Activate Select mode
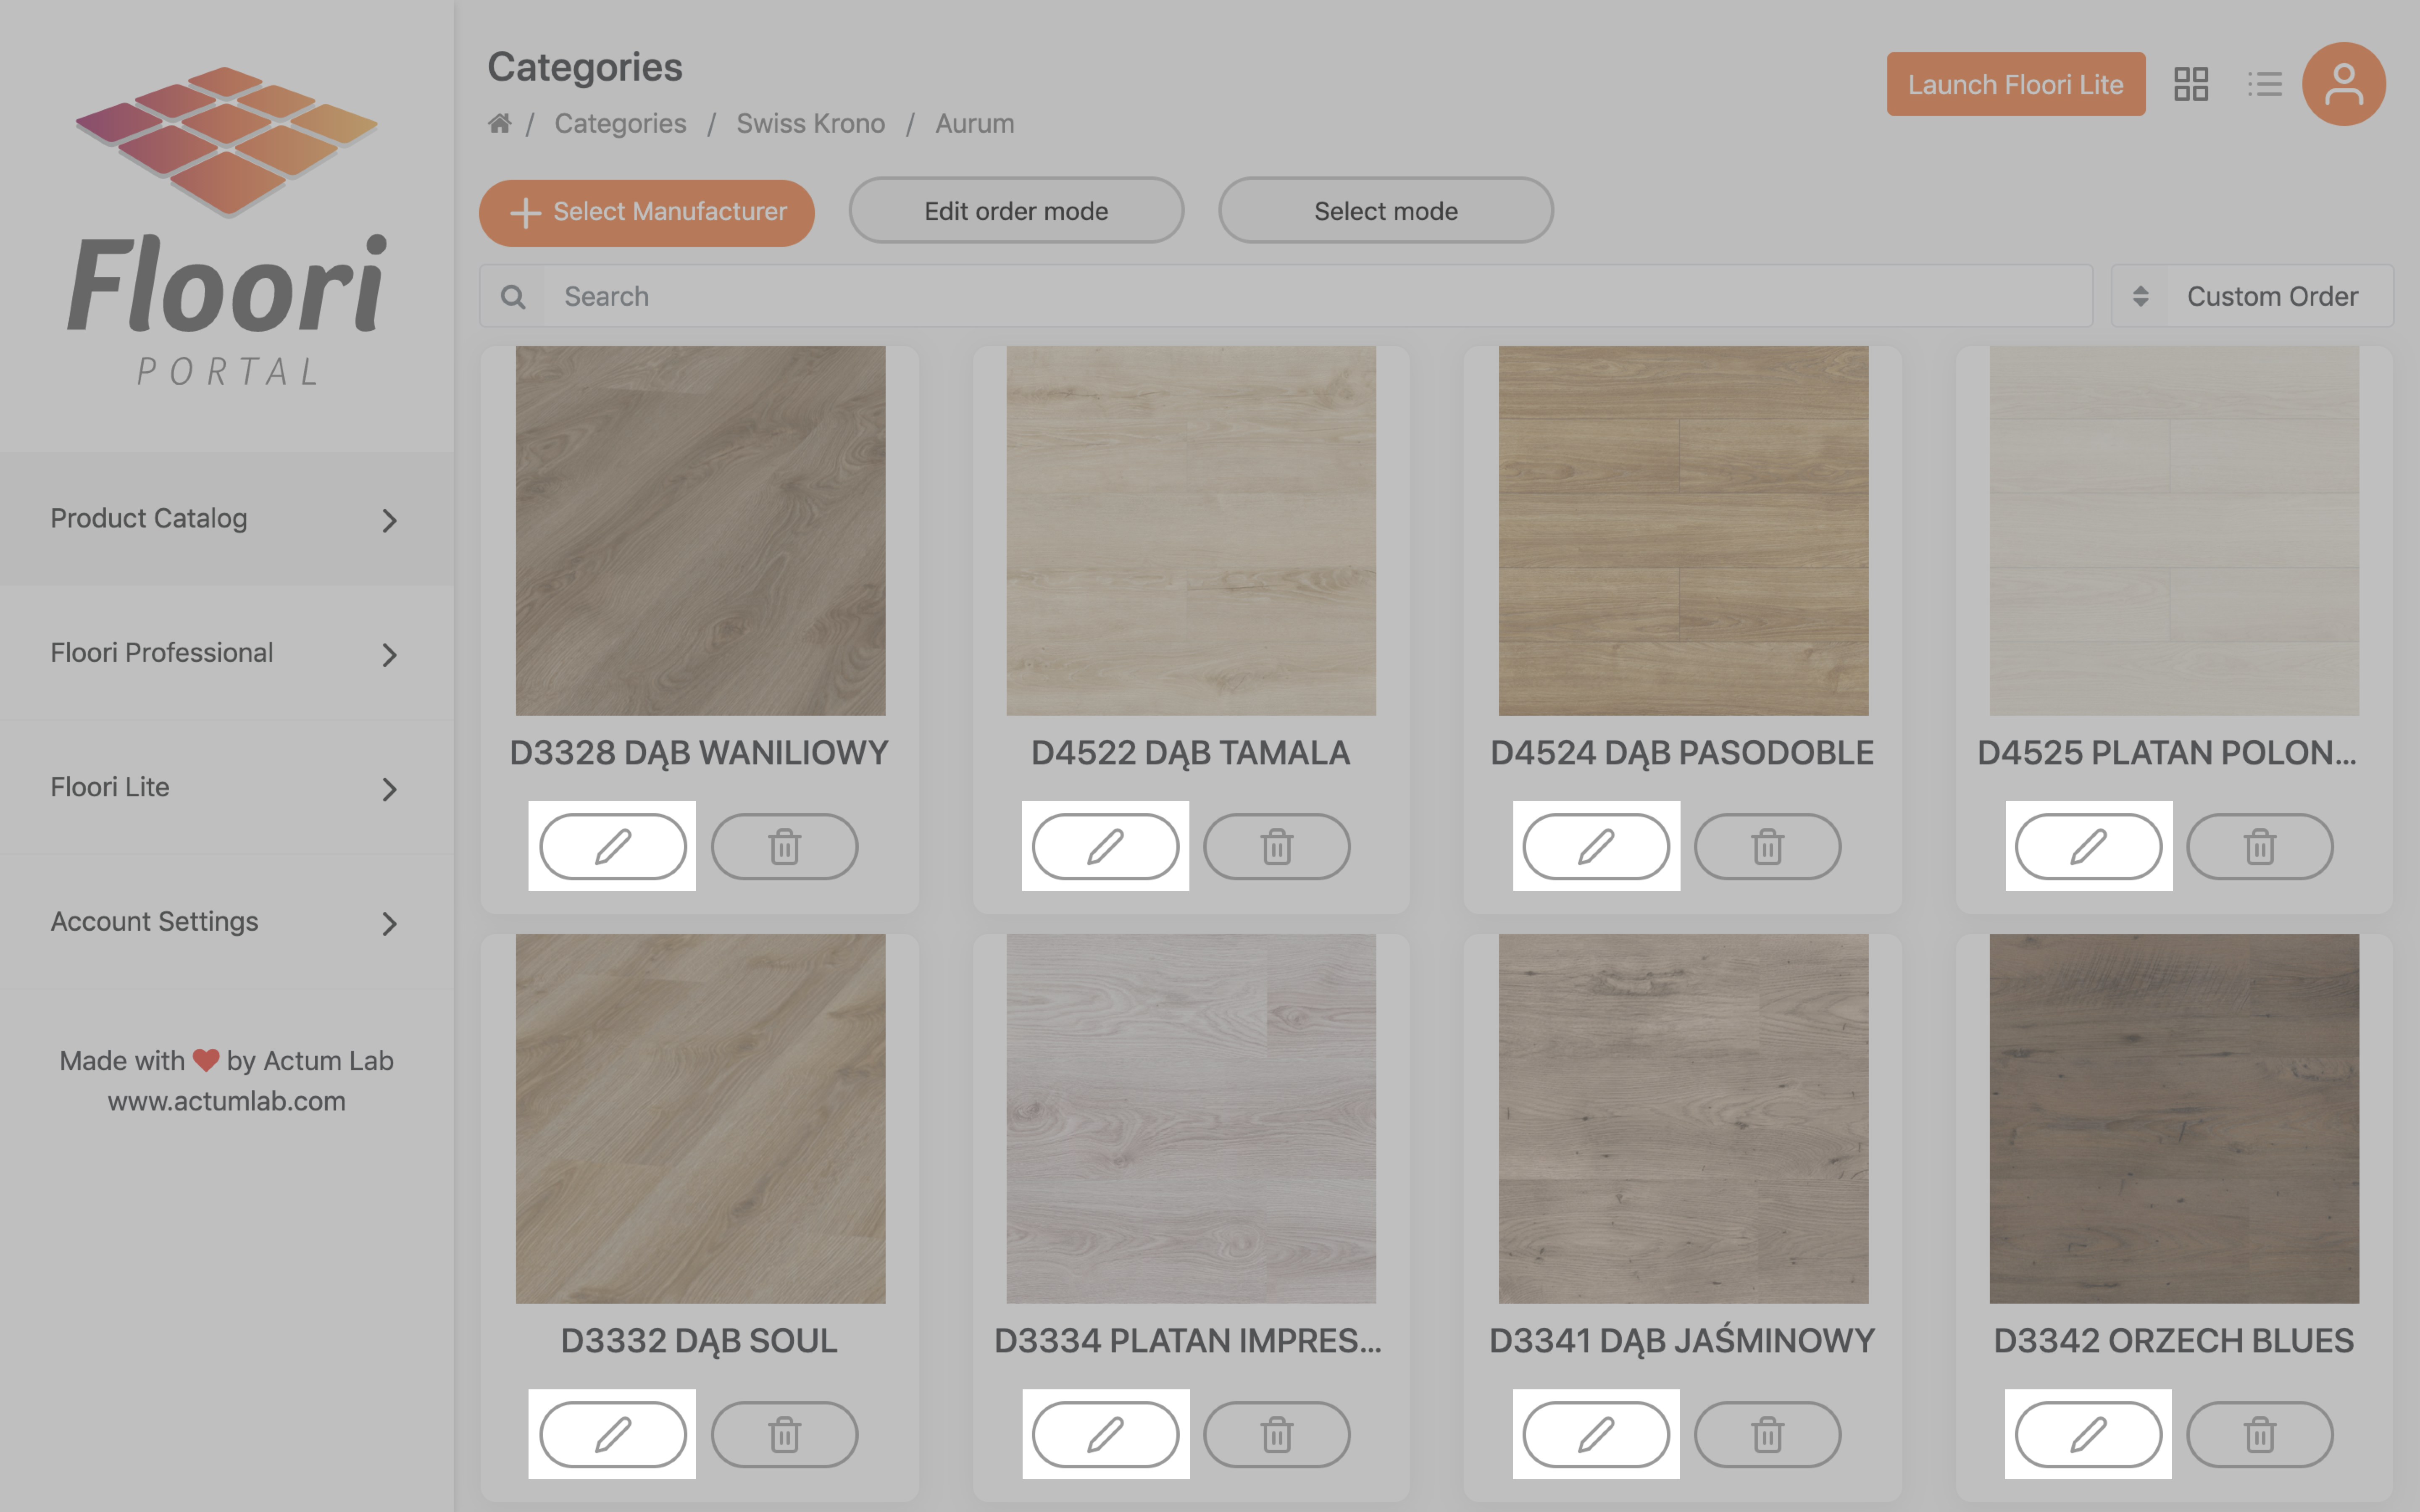The width and height of the screenshot is (2420, 1512). click(x=1386, y=211)
